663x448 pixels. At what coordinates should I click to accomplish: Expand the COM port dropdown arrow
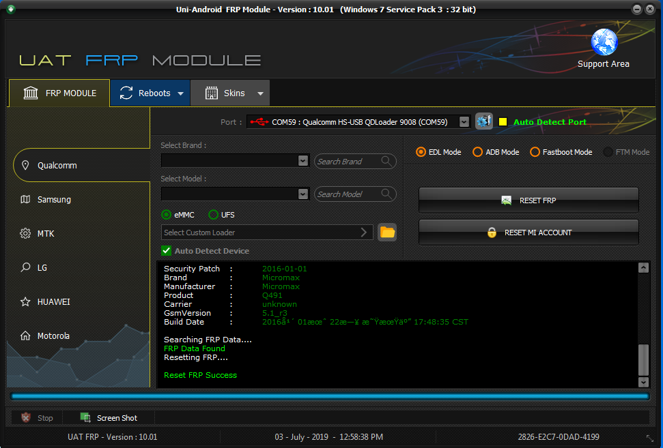tap(464, 122)
